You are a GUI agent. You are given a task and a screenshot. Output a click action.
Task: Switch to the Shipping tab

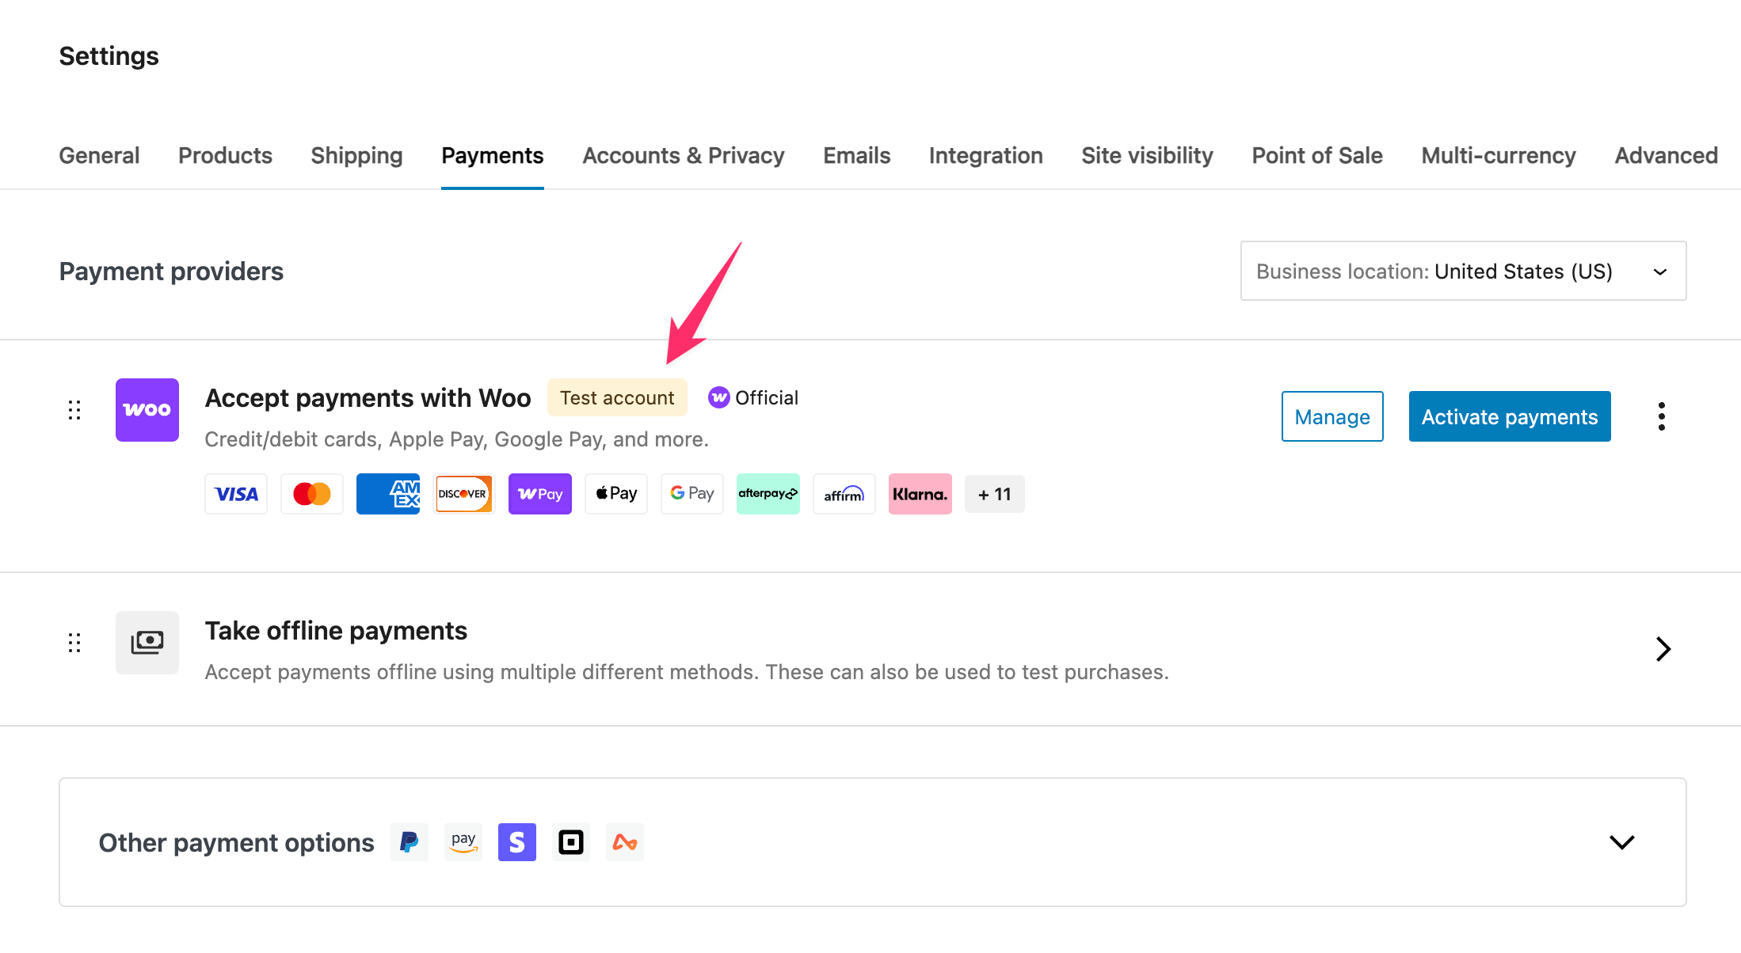(356, 155)
